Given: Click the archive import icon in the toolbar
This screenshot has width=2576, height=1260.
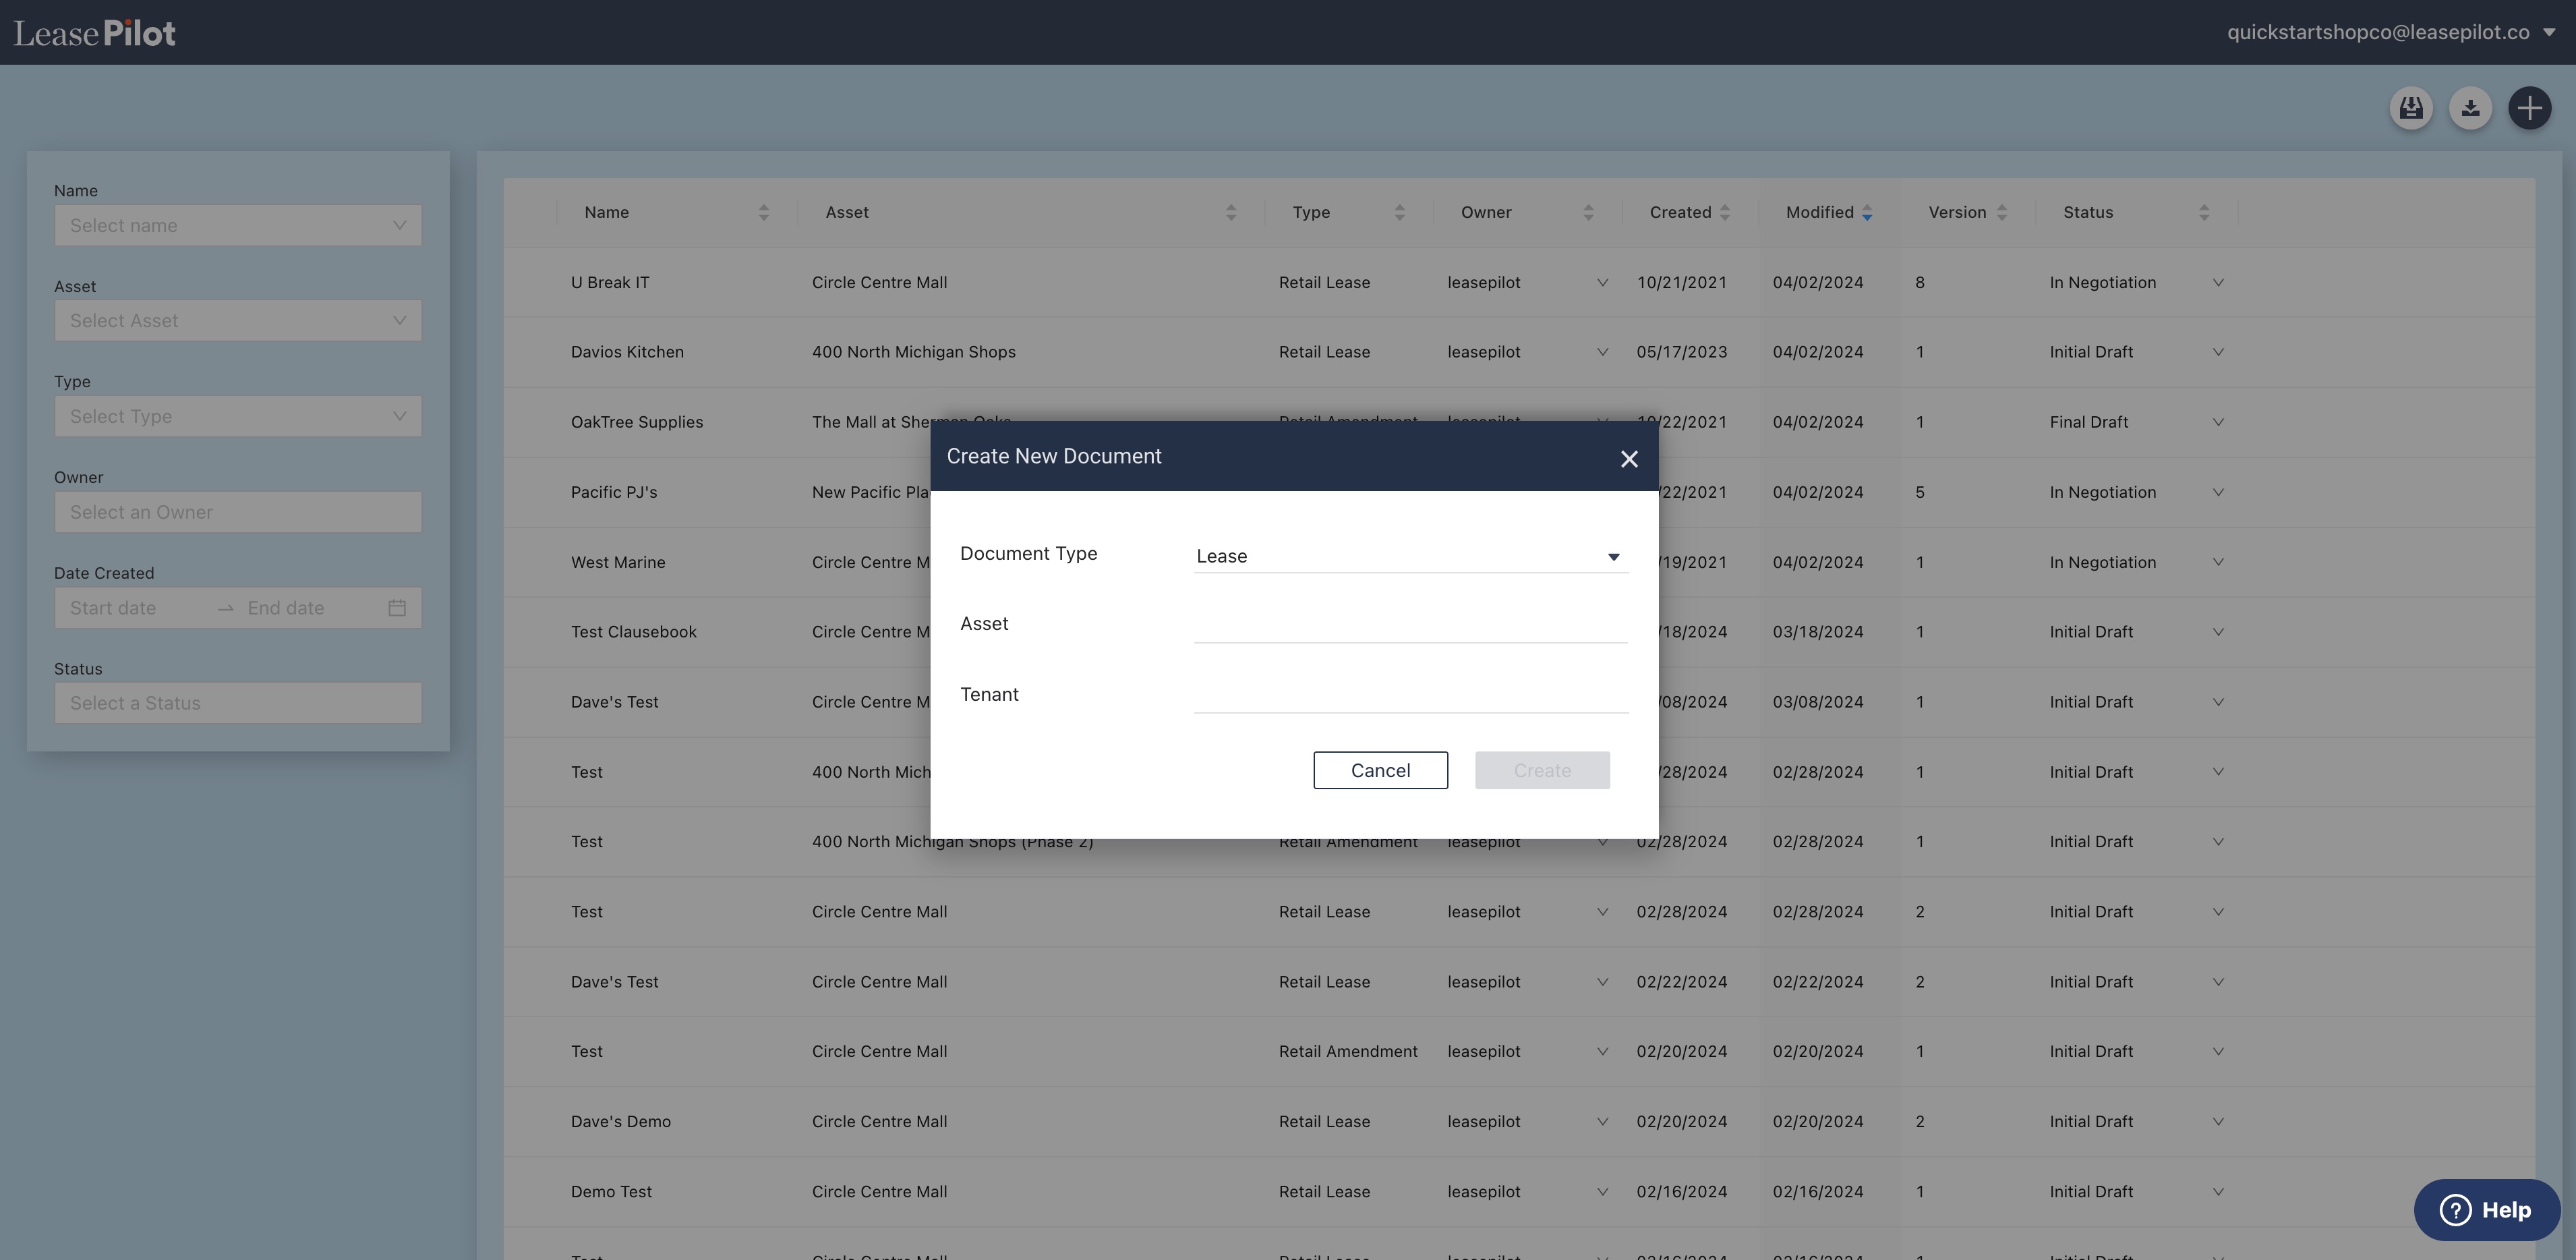Looking at the screenshot, I should [x=2411, y=107].
